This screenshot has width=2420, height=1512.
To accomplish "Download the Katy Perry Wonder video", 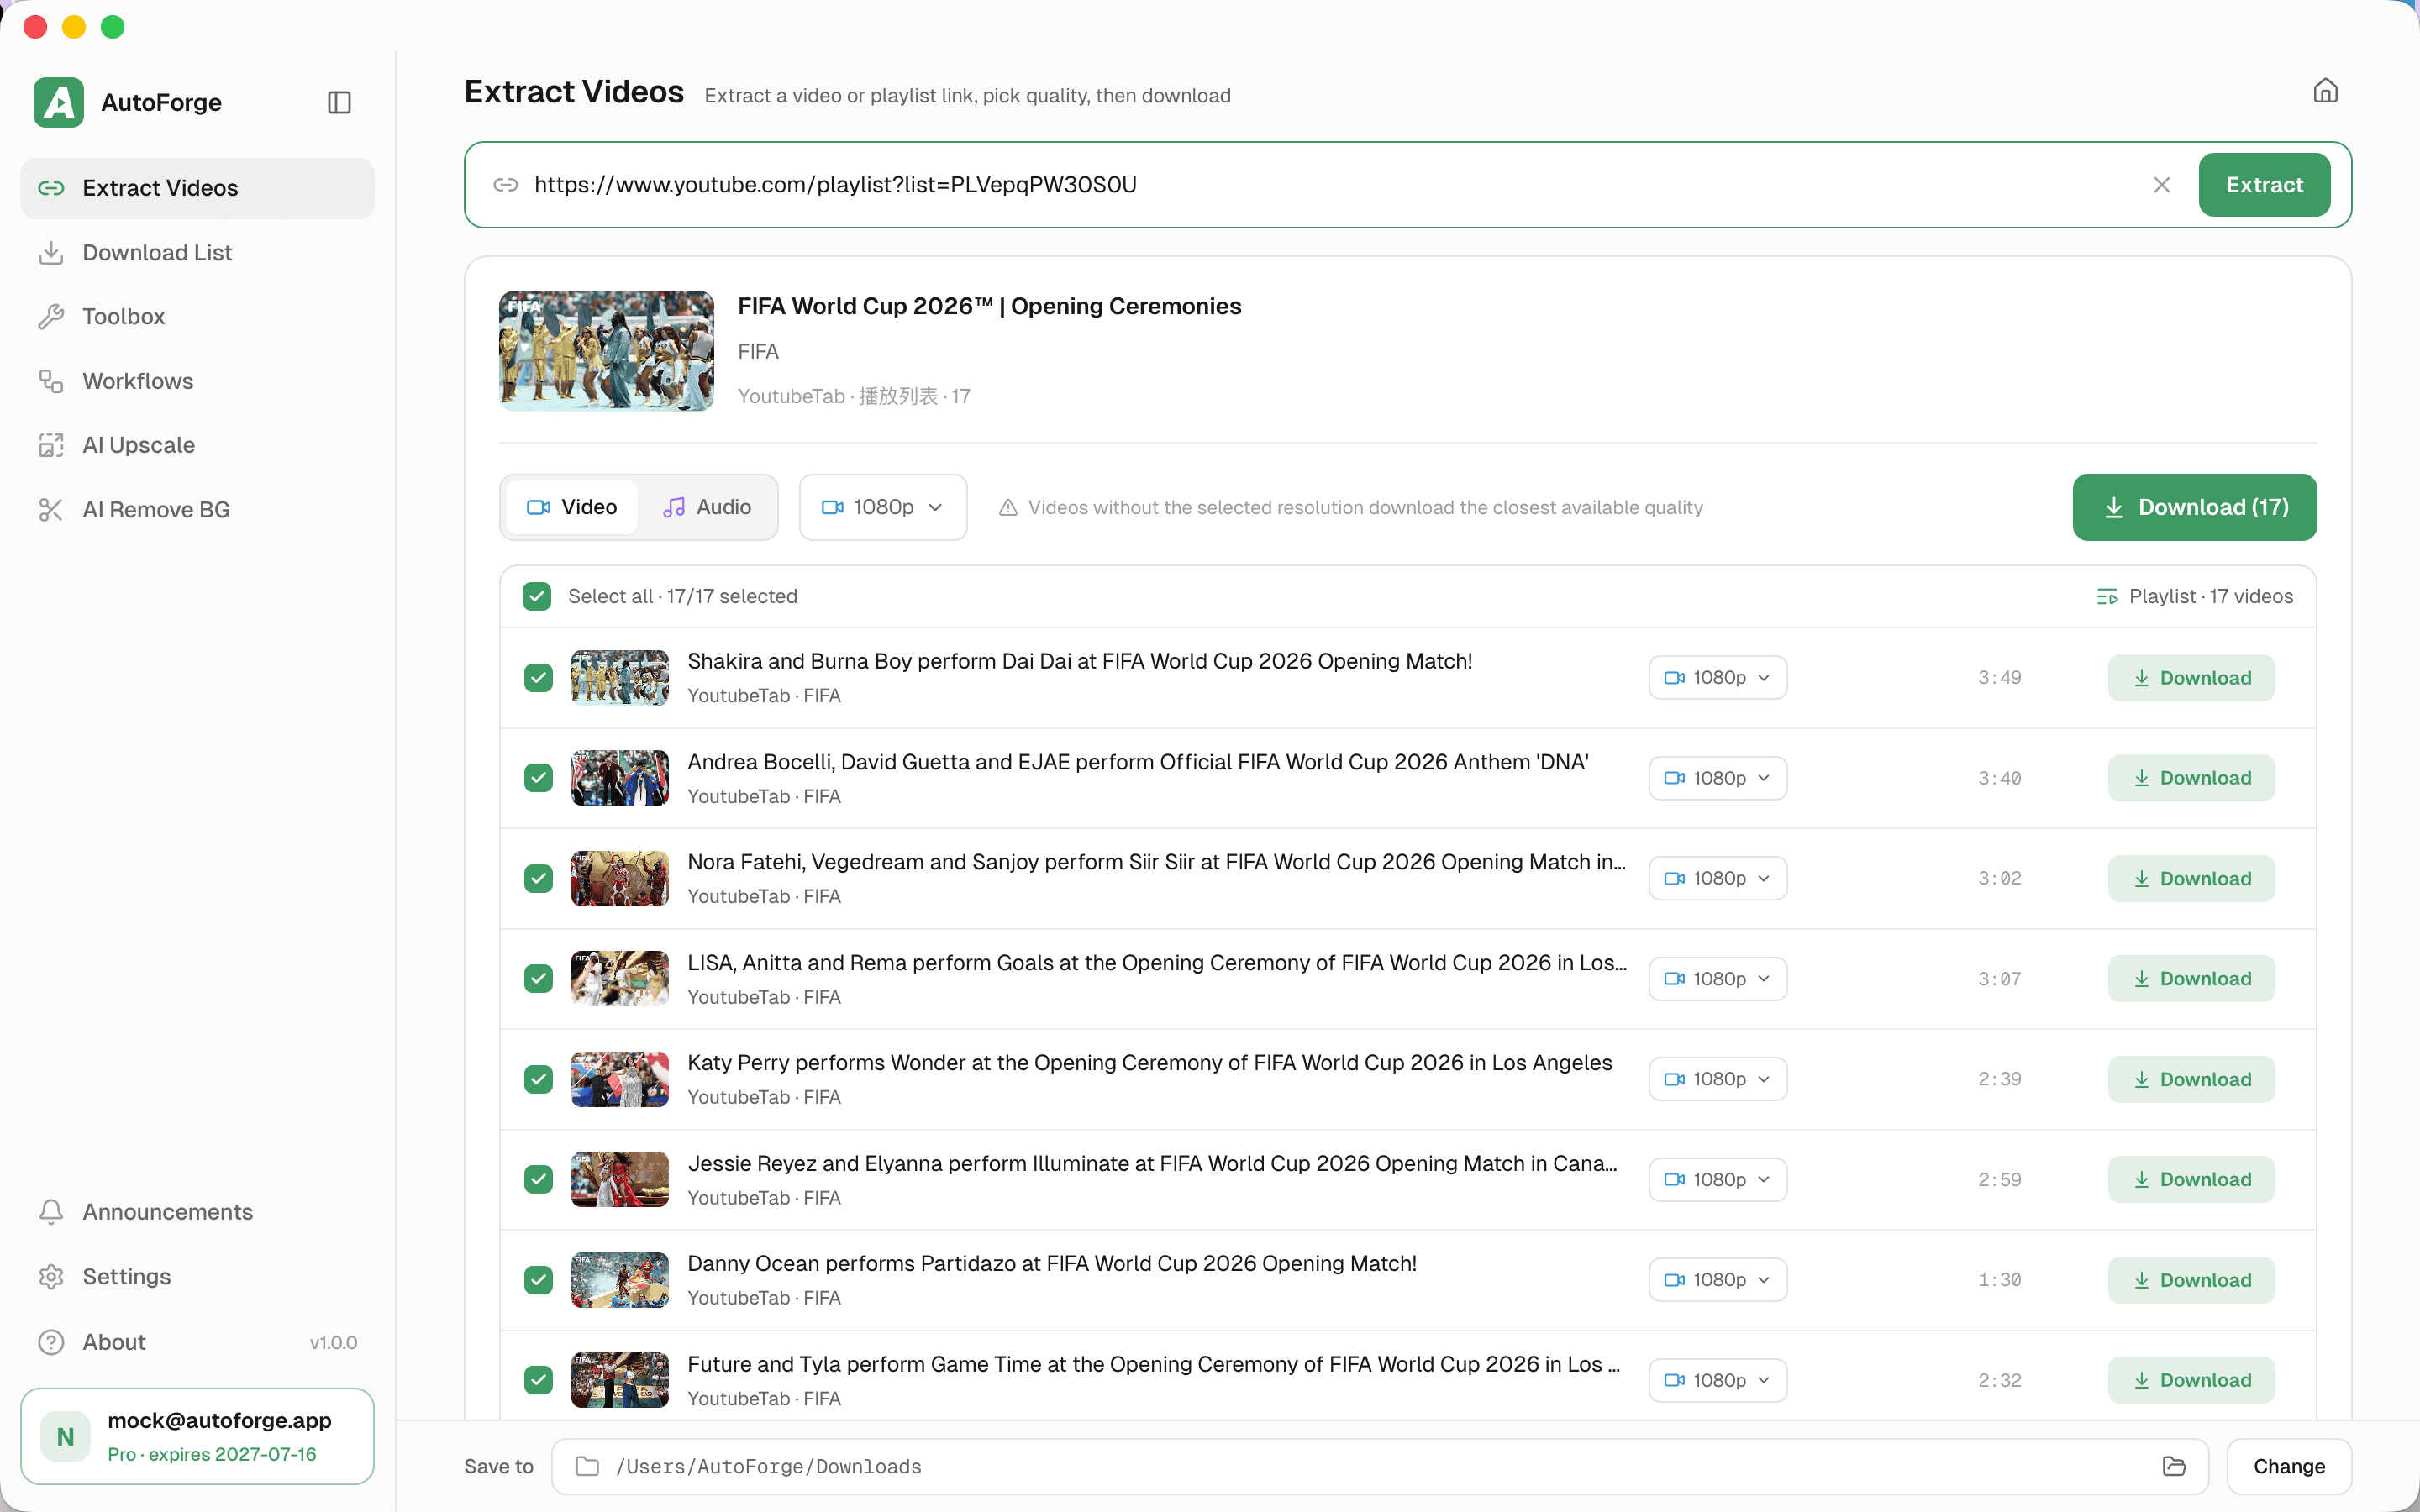I will point(2191,1079).
